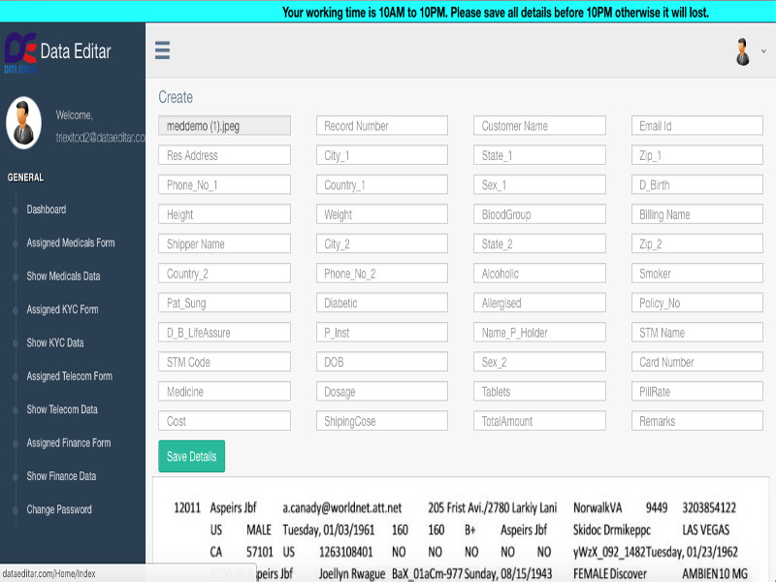Click into the Card Number field
776x582 pixels.
coord(697,362)
